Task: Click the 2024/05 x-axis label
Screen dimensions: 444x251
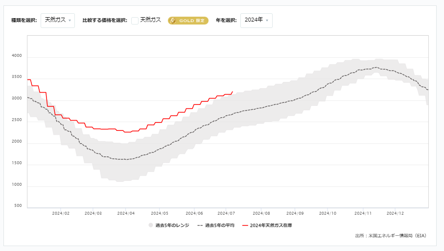Action: pos(160,213)
